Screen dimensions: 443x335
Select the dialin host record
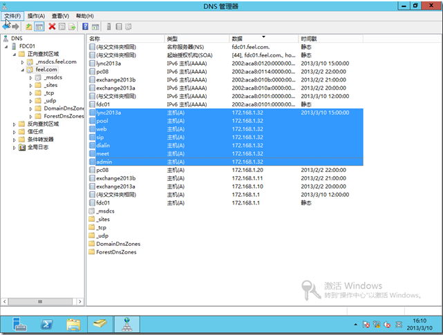(x=226, y=146)
